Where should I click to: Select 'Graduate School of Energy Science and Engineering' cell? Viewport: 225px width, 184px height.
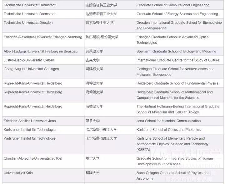(x=179, y=14)
